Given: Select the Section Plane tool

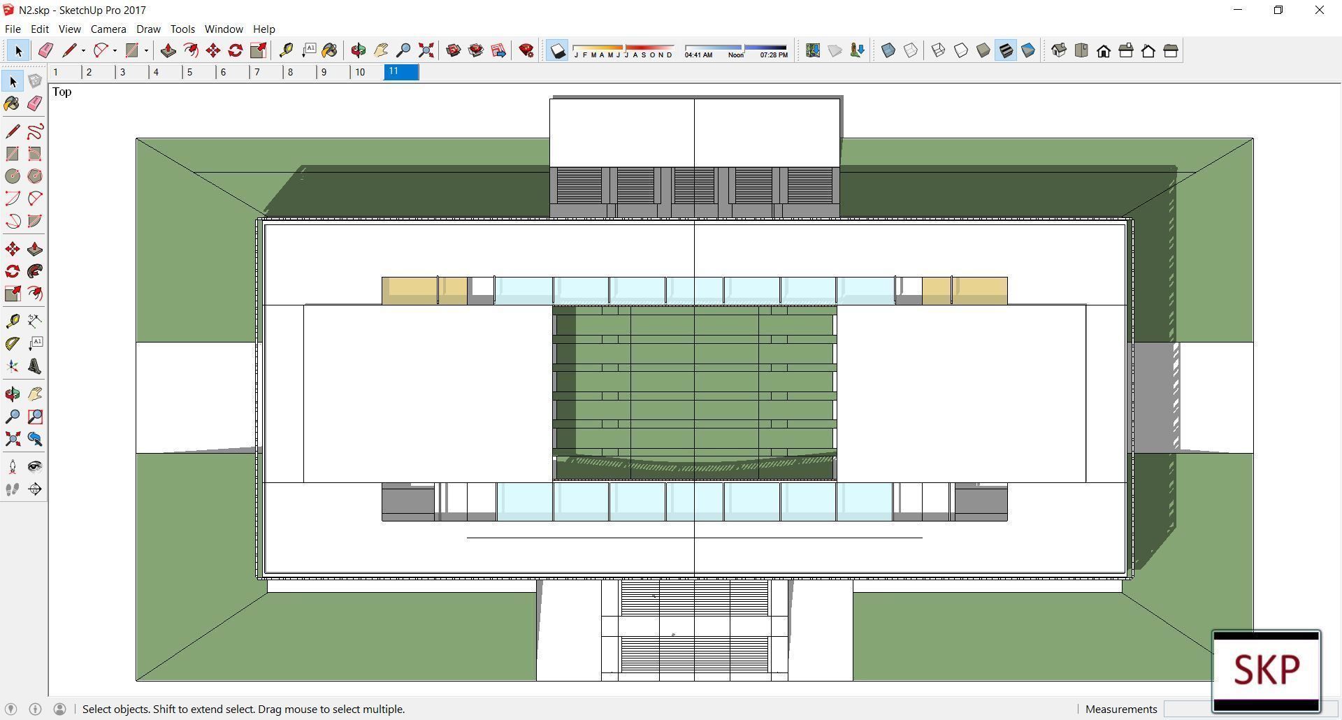Looking at the screenshot, I should pos(35,489).
